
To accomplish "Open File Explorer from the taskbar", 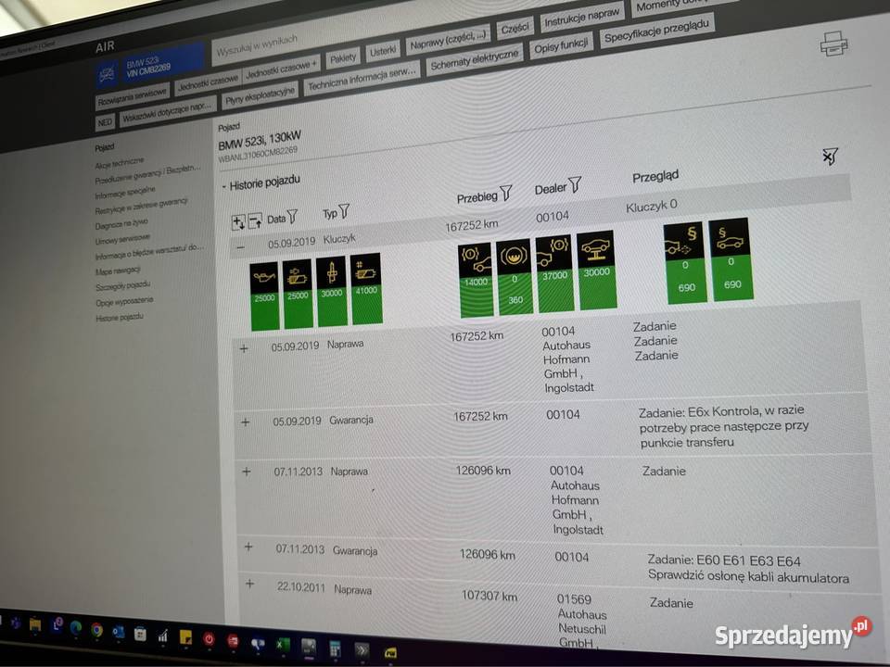I will [35, 625].
